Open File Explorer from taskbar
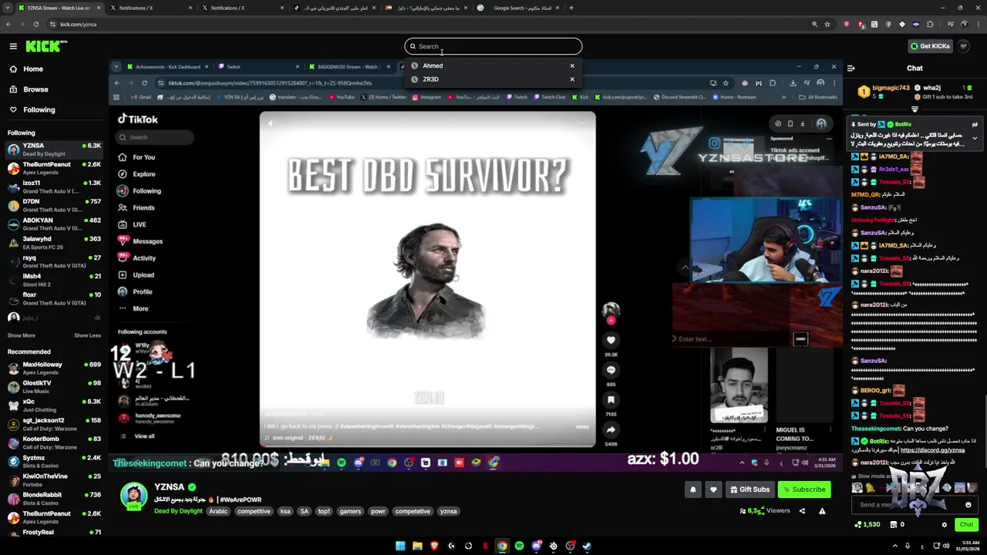 pyautogui.click(x=417, y=546)
